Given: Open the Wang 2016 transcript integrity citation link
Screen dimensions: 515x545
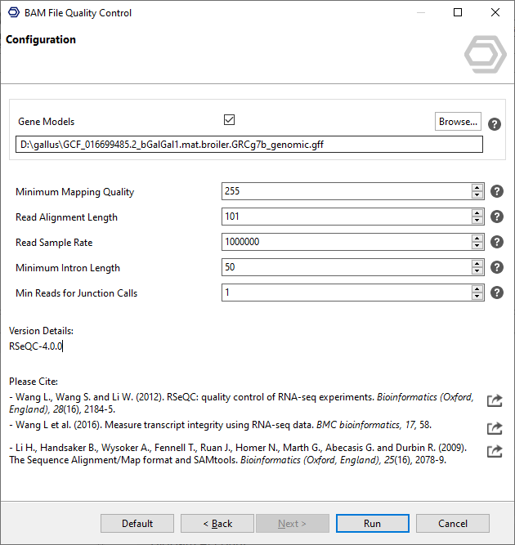Looking at the screenshot, I should pyautogui.click(x=495, y=428).
